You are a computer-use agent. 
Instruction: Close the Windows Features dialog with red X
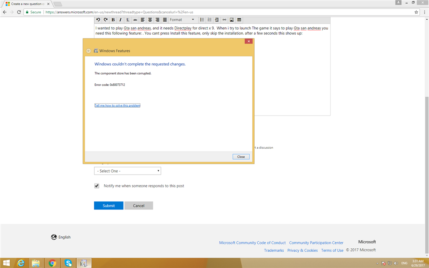248,41
